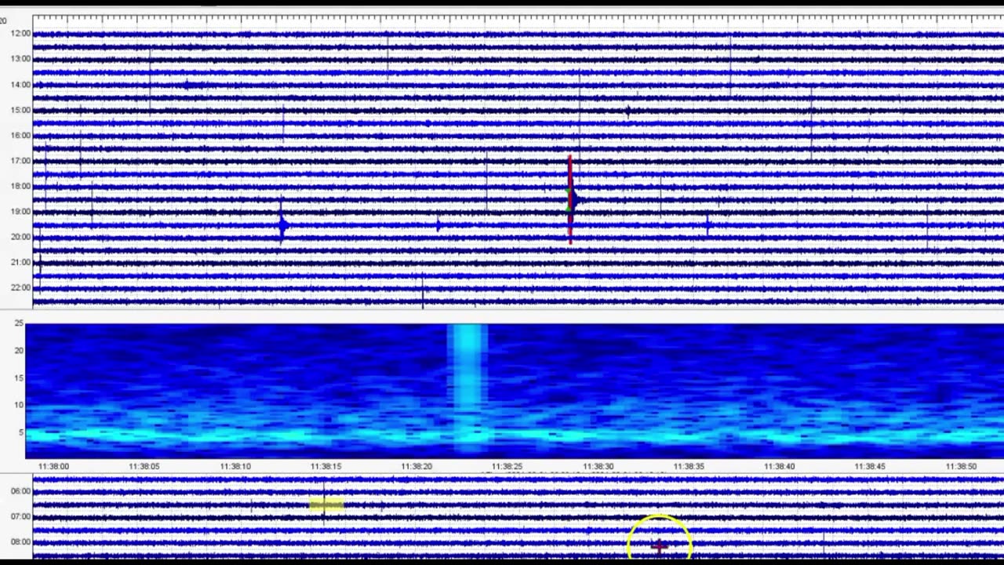Viewport: 1004px width, 565px height.
Task: Click the 06:00 label in lower helicorder
Action: tap(21, 491)
